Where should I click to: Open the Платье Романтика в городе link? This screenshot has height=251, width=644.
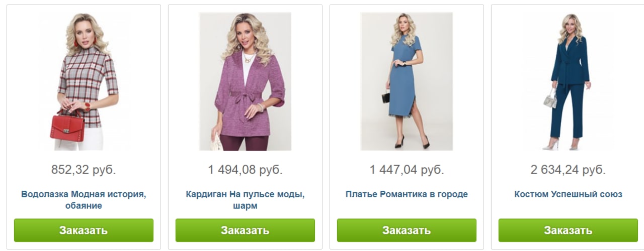click(407, 194)
